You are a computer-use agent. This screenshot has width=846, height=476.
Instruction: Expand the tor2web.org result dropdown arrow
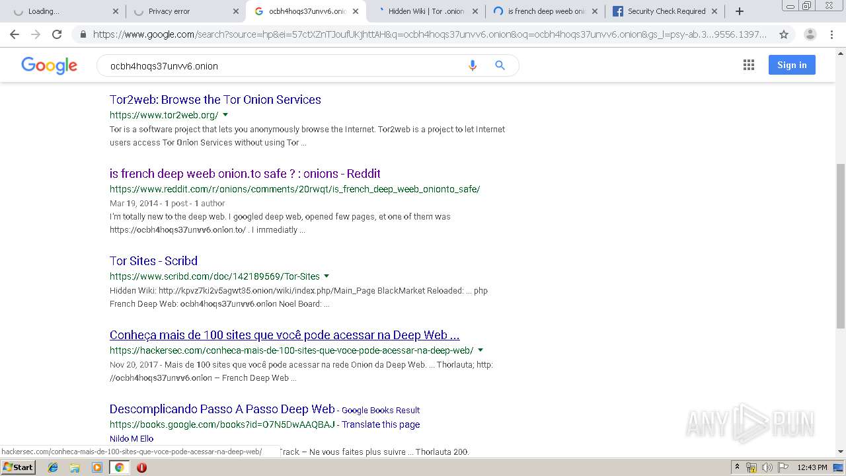click(225, 115)
